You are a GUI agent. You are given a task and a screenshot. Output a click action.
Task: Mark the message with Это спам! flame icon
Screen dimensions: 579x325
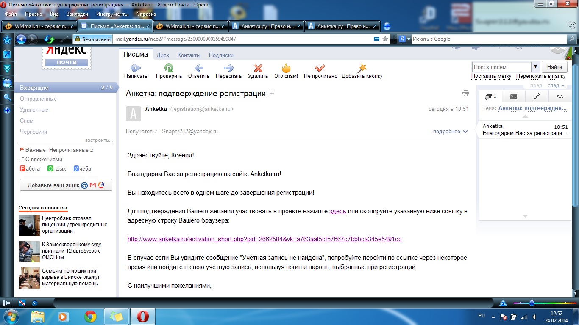point(286,68)
